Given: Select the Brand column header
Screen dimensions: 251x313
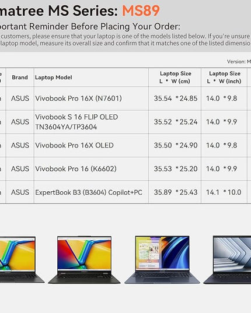Looking at the screenshot, I should [20, 78].
